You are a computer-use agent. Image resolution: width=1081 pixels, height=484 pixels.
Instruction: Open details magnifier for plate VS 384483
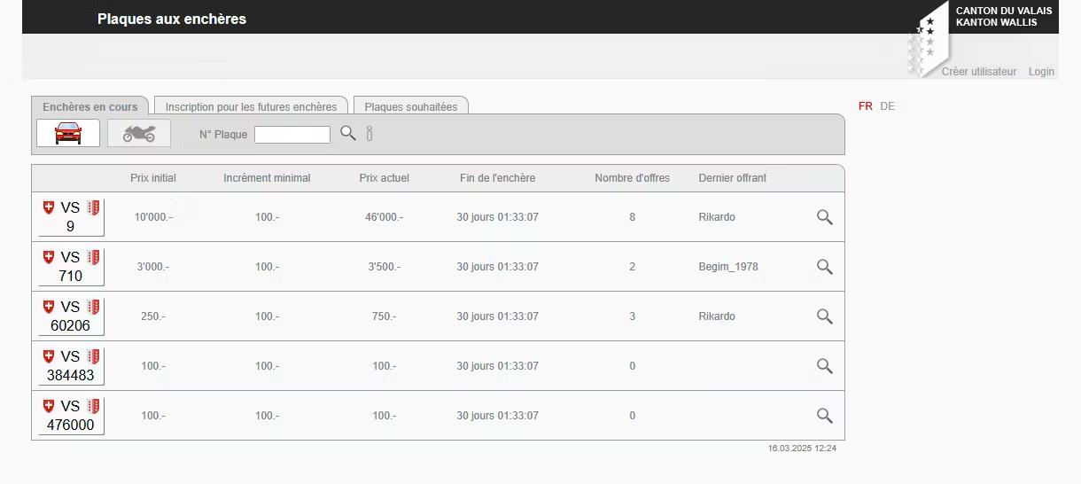click(x=824, y=366)
